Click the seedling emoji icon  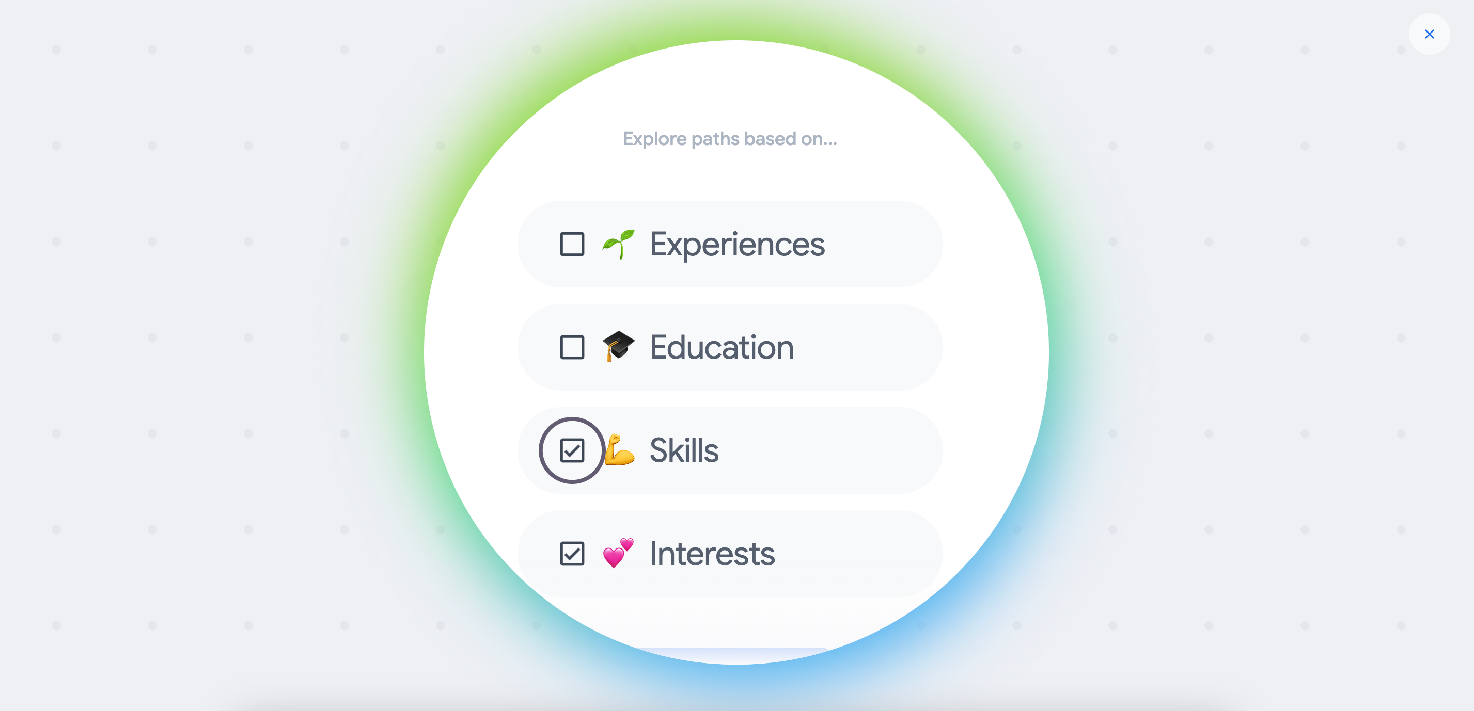tap(619, 244)
